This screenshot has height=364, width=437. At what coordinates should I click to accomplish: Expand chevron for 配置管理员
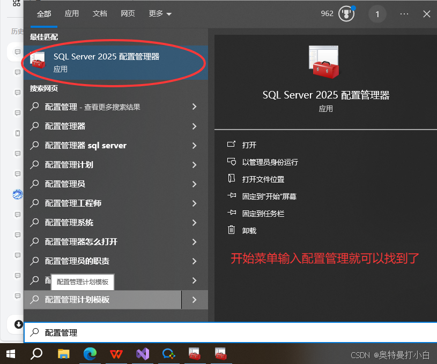[x=195, y=184]
